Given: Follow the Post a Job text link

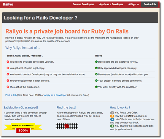Looking at the screenshot, I should point(11,95).
